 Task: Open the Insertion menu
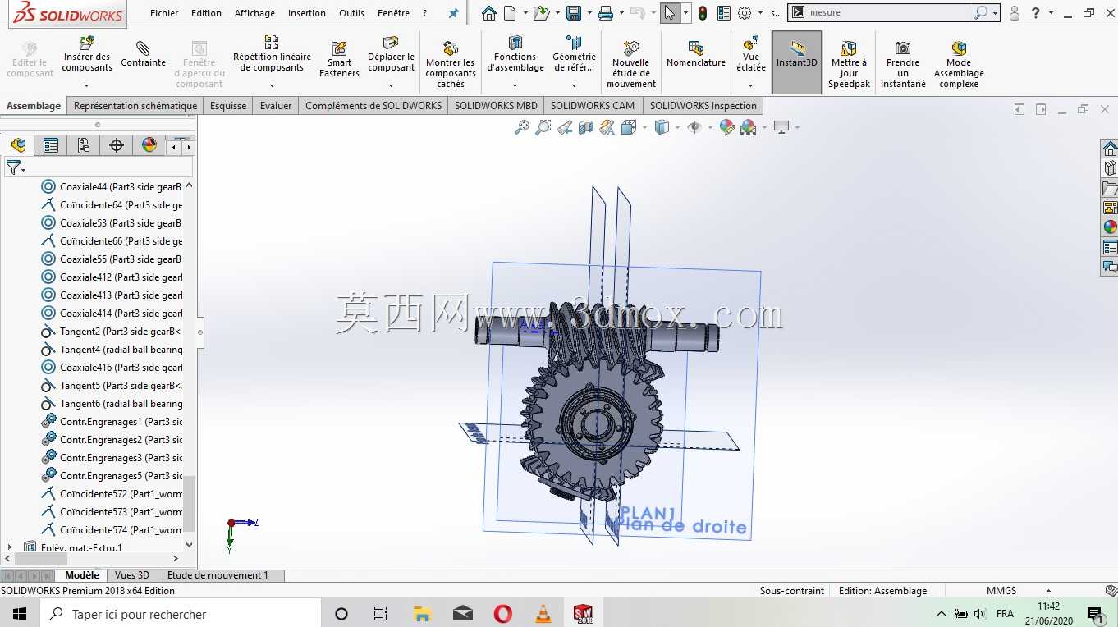tap(307, 13)
